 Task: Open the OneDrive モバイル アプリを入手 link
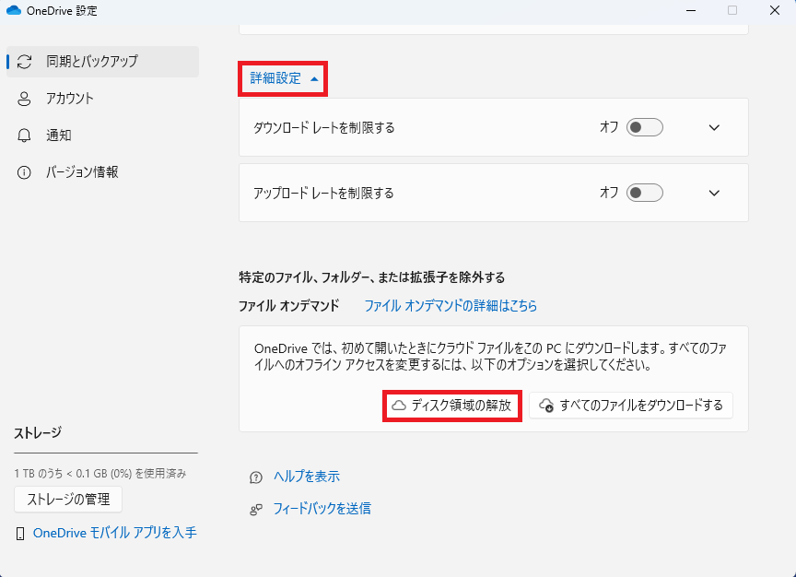[114, 533]
